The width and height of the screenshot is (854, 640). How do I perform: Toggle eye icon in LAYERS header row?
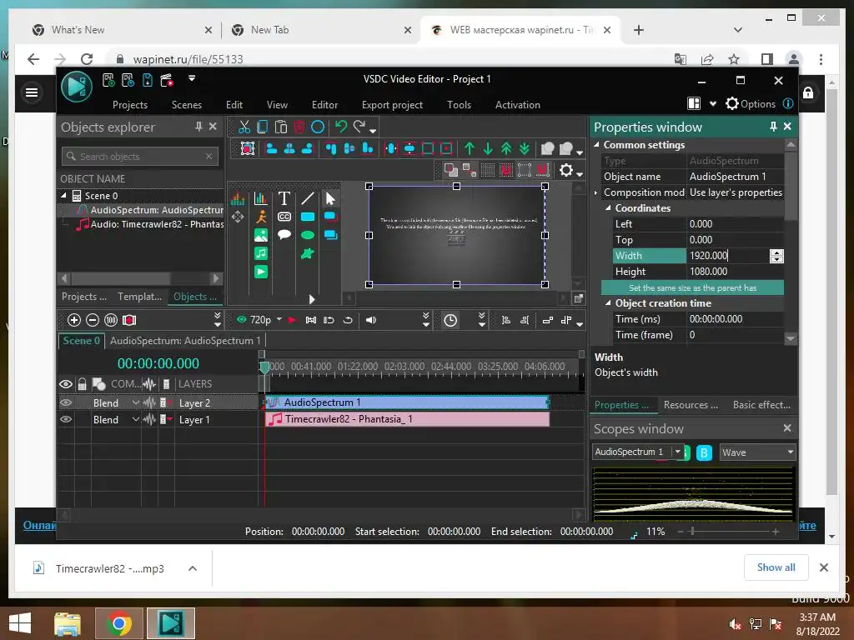tap(66, 384)
